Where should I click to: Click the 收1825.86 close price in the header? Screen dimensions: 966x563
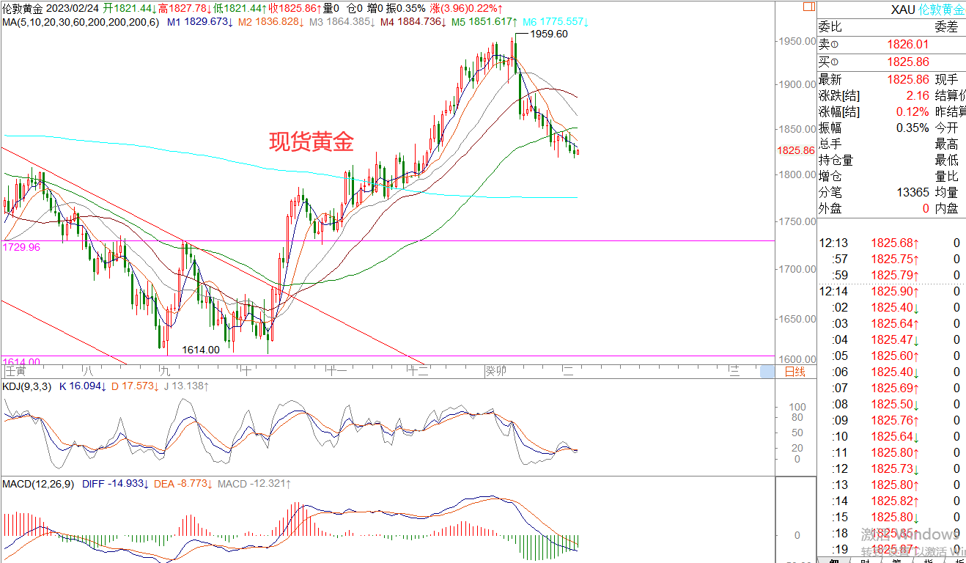(x=295, y=8)
